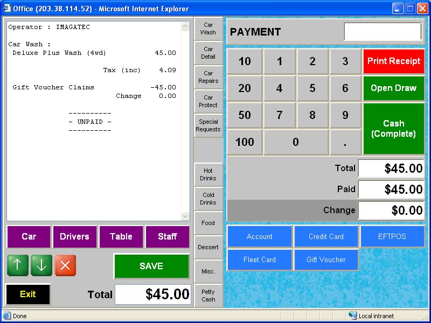Open the Special Requests category

[x=208, y=125]
